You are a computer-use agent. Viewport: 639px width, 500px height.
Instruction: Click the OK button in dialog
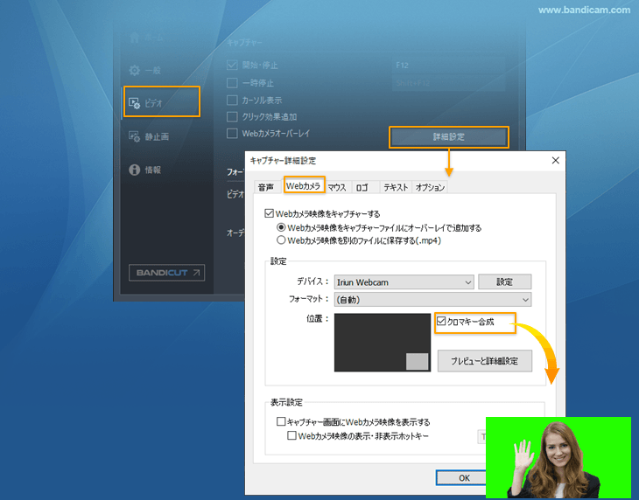coord(461,477)
